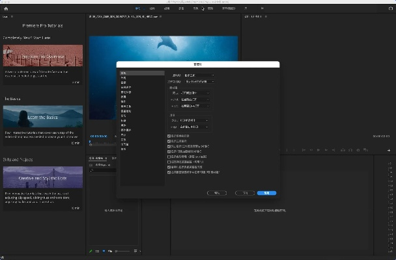Open sort icons menu in Project panel

[x=135, y=251]
